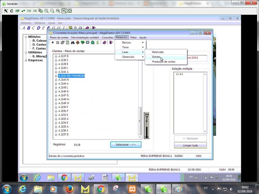Select Extrato from Laser submenu
259x194 pixels.
coord(156,57)
